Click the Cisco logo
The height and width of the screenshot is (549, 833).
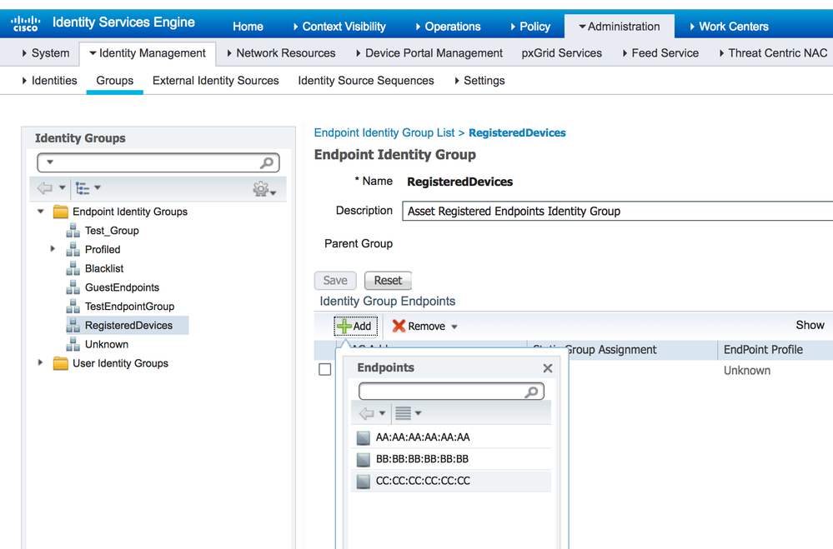25,23
